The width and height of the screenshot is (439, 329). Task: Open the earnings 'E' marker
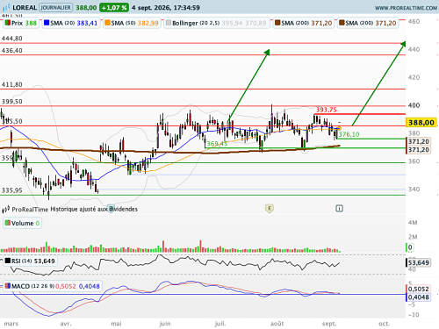pyautogui.click(x=270, y=209)
